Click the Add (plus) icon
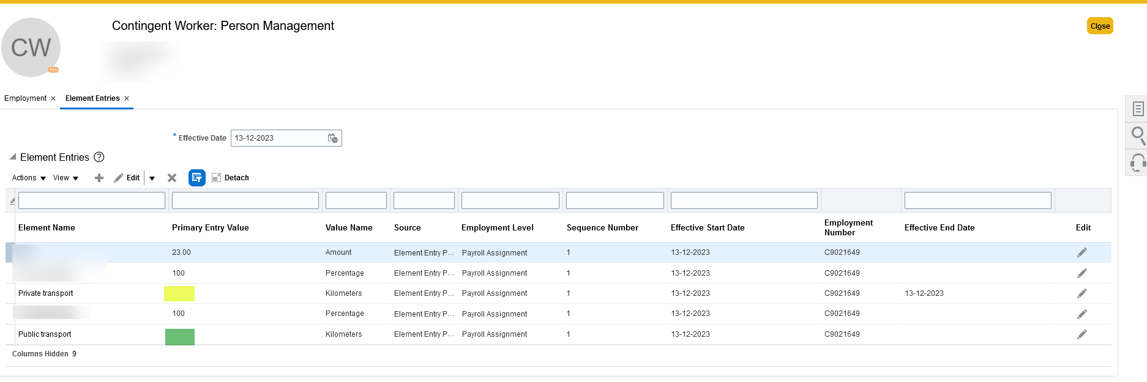 [99, 178]
